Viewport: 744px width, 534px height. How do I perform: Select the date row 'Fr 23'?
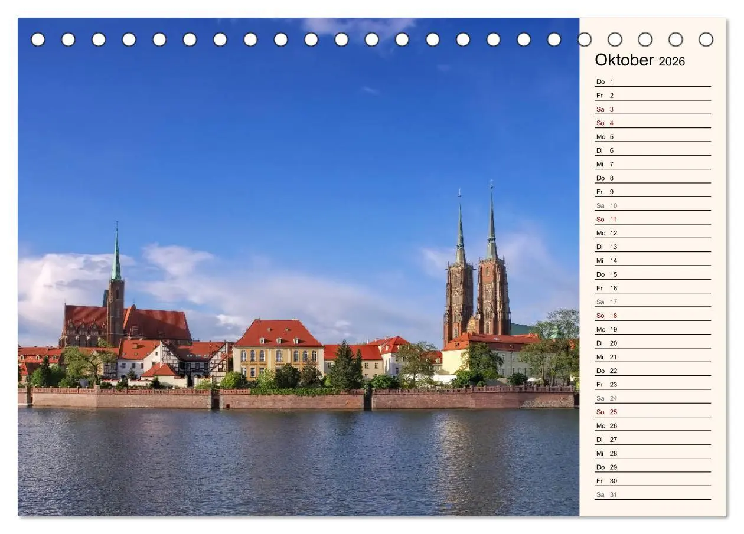pyautogui.click(x=652, y=384)
